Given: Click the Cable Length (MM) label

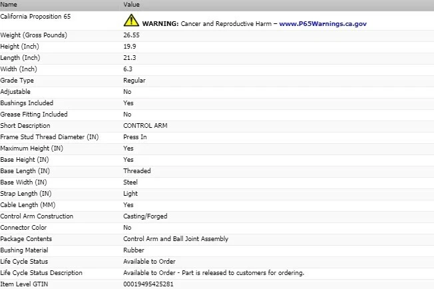Looking at the screenshot, I should [28, 205].
